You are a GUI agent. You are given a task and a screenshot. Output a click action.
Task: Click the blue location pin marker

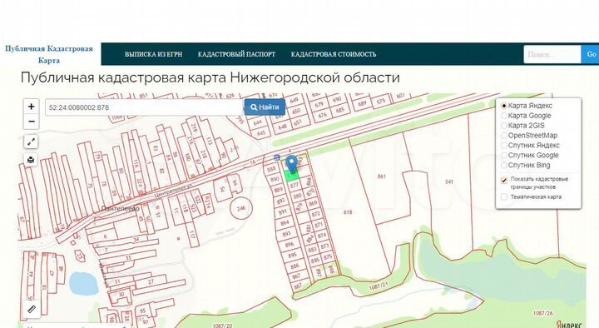[x=292, y=164]
